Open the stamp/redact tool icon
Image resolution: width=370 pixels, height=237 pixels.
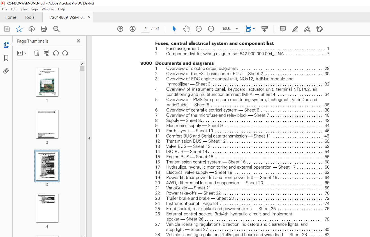point(320,29)
